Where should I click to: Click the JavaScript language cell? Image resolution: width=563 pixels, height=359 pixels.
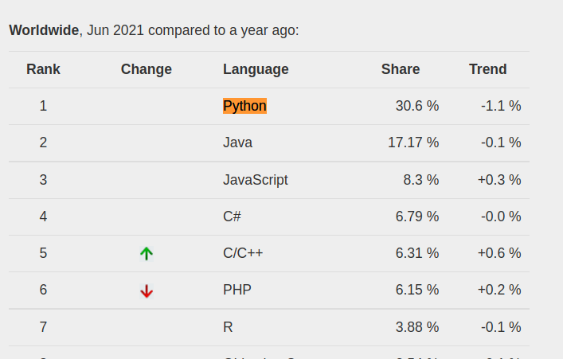tap(256, 180)
